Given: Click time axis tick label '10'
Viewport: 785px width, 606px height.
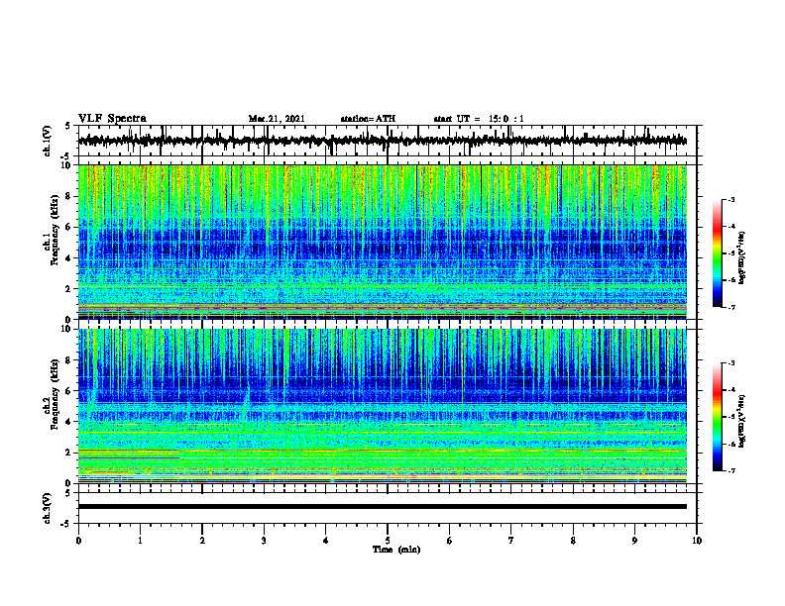Looking at the screenshot, I should (x=697, y=541).
